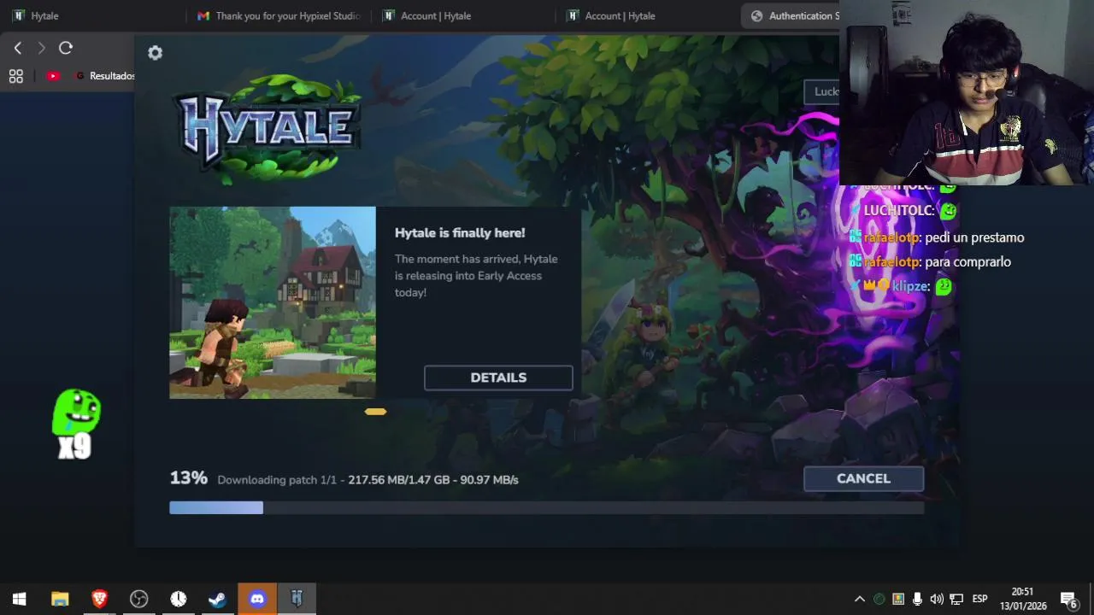Click the klipze chat username
1094x615 pixels.
(x=909, y=286)
